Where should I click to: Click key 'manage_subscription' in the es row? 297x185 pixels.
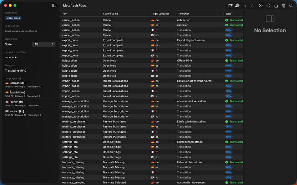(x=76, y=106)
